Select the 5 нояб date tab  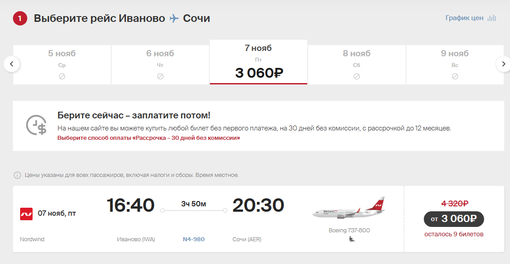(x=62, y=64)
